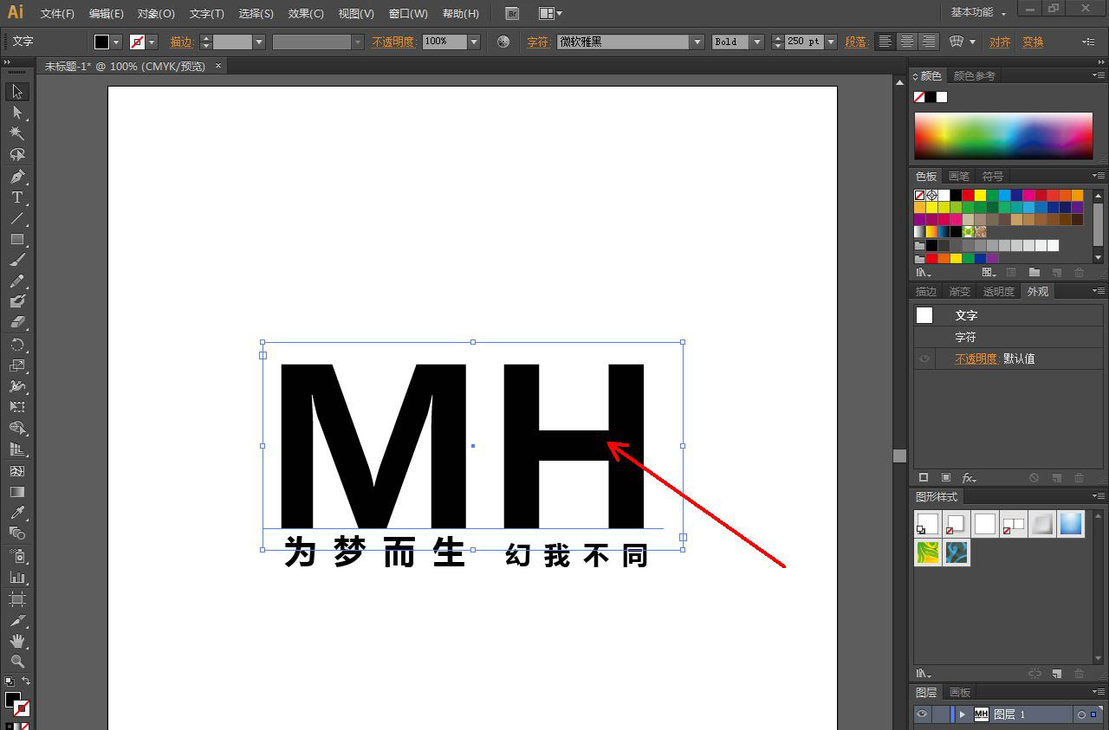Close the 未标题-1 document tab

pyautogui.click(x=217, y=65)
